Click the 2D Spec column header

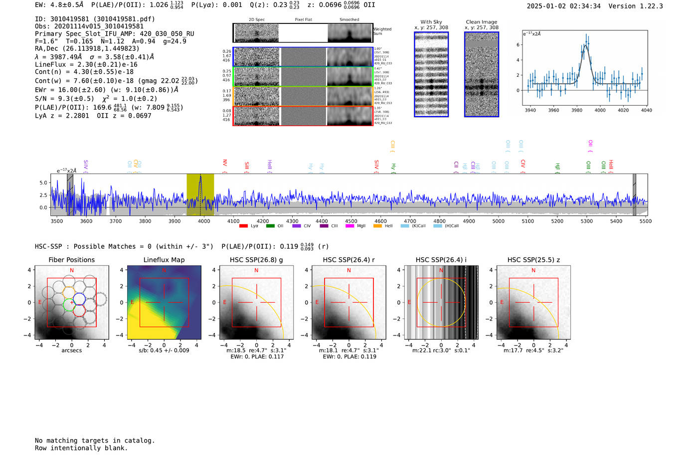click(257, 20)
